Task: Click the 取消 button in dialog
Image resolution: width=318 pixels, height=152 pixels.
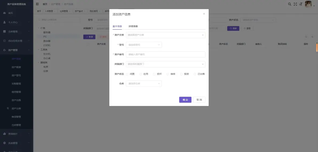Action: point(199,100)
